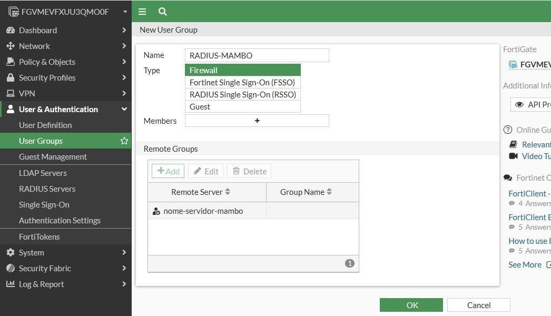Expand the Security Profiles chevron
The width and height of the screenshot is (551, 316).
pos(124,77)
